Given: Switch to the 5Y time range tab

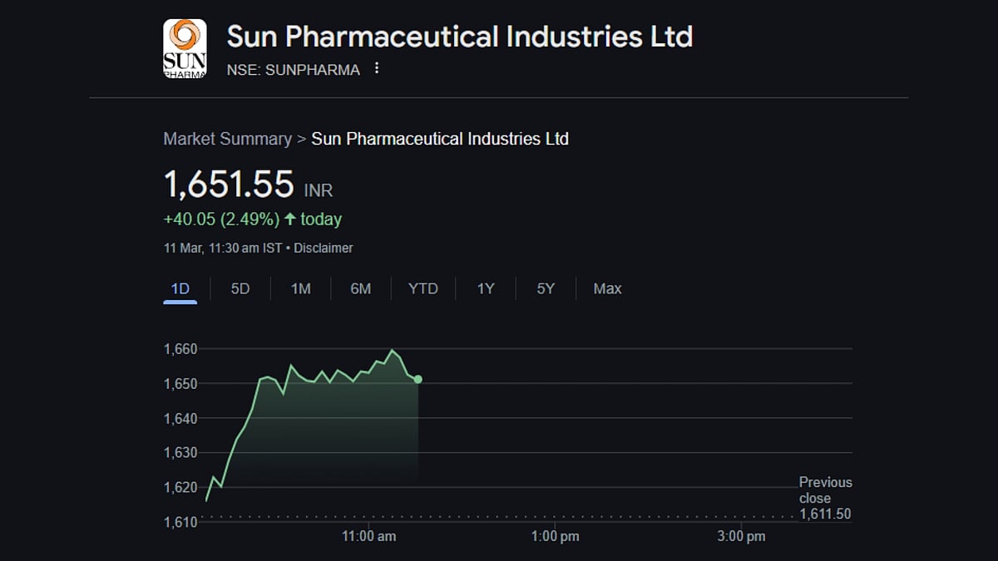Looking at the screenshot, I should 546,288.
